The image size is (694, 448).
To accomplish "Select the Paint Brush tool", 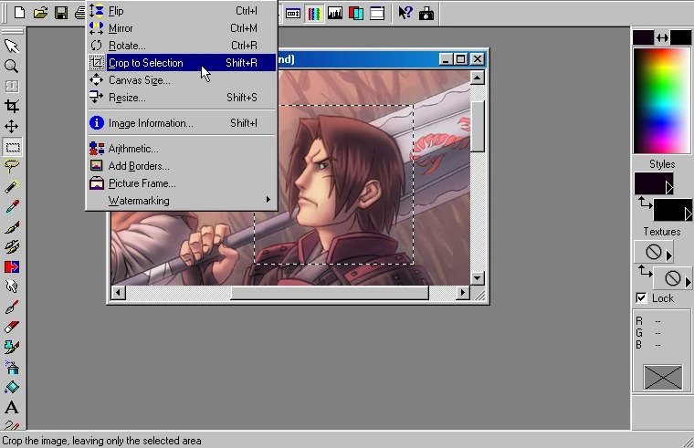I will (12, 227).
